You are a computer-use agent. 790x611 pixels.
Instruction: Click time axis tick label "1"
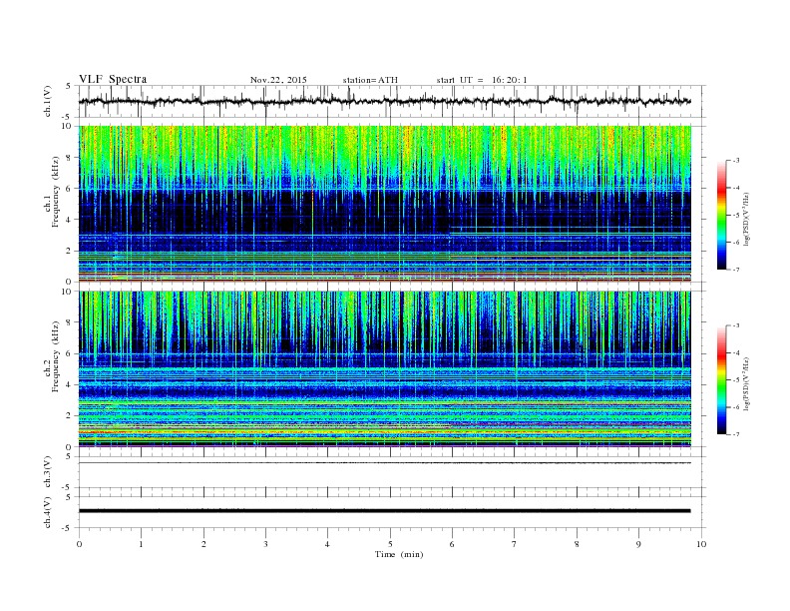141,544
